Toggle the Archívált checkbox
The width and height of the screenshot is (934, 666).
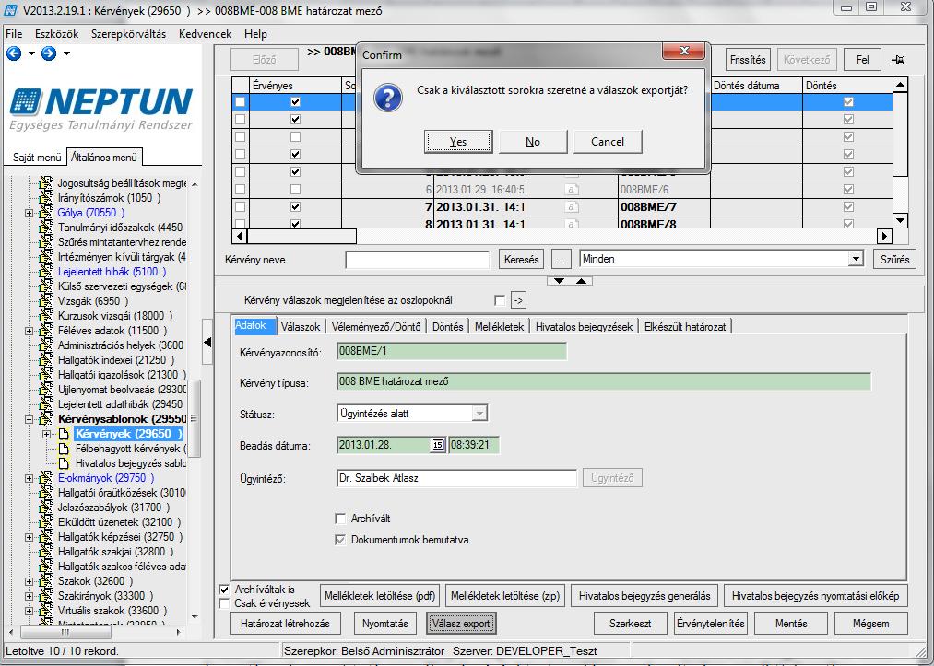pos(340,519)
